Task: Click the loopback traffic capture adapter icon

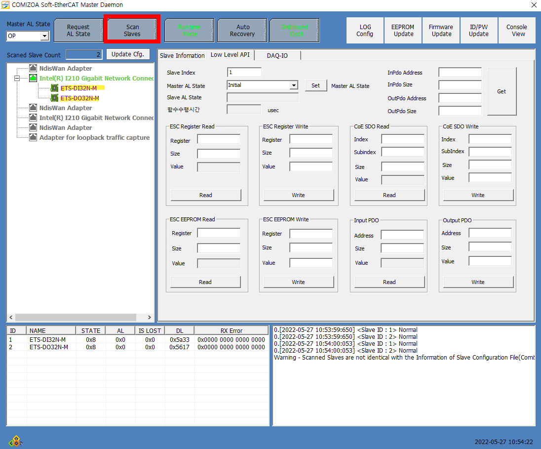Action: click(33, 138)
